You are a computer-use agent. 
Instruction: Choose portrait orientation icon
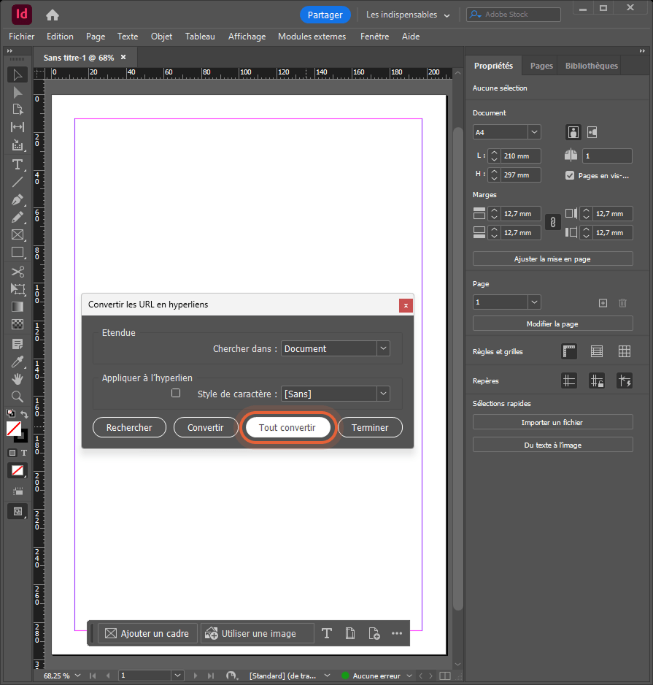point(573,132)
